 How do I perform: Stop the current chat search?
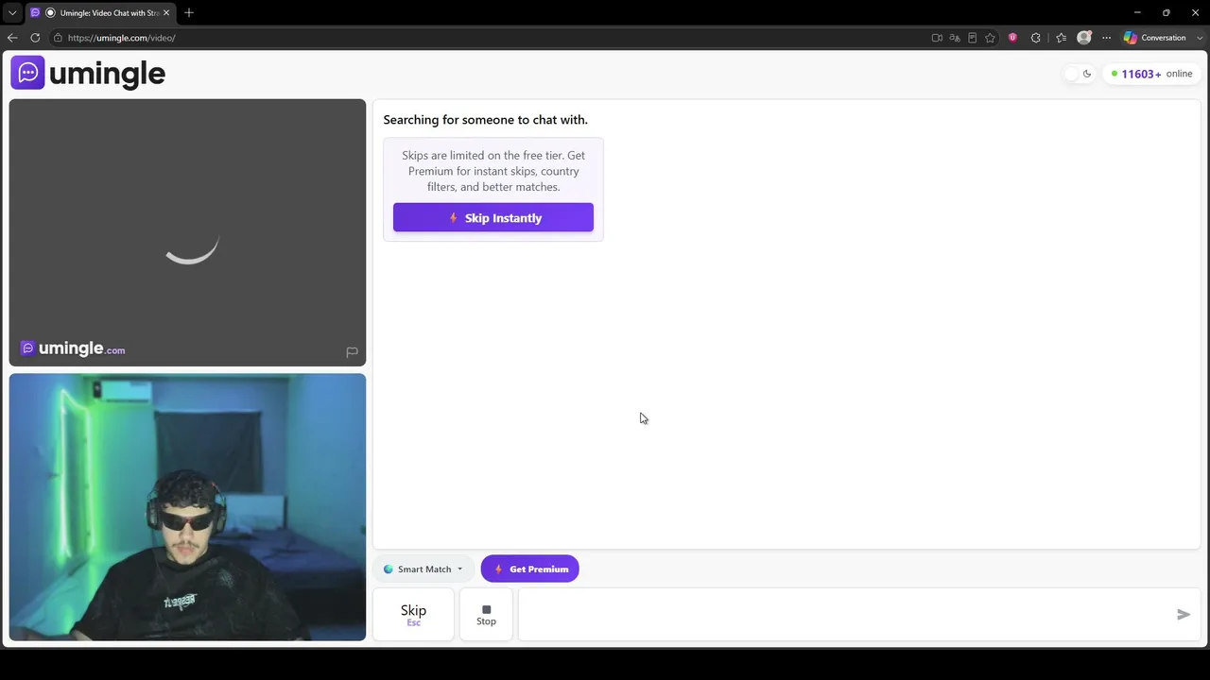pos(486,614)
